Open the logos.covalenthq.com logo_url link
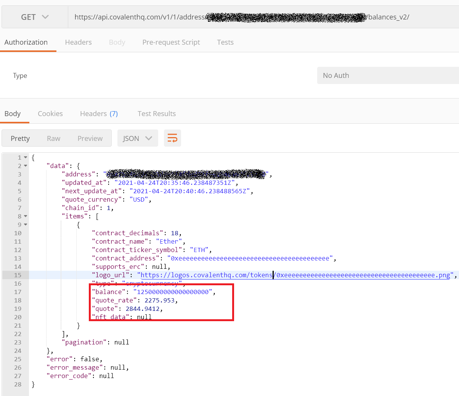Screen dimensions: 459x396 [295, 275]
